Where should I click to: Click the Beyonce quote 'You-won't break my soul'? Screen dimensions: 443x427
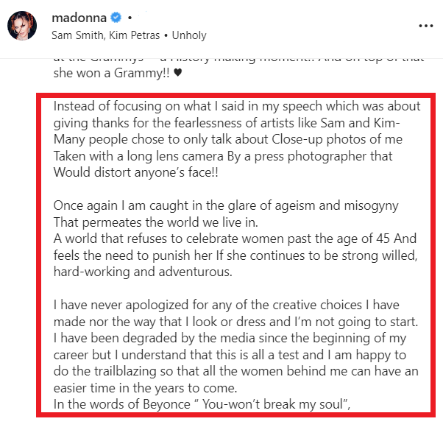(x=272, y=404)
